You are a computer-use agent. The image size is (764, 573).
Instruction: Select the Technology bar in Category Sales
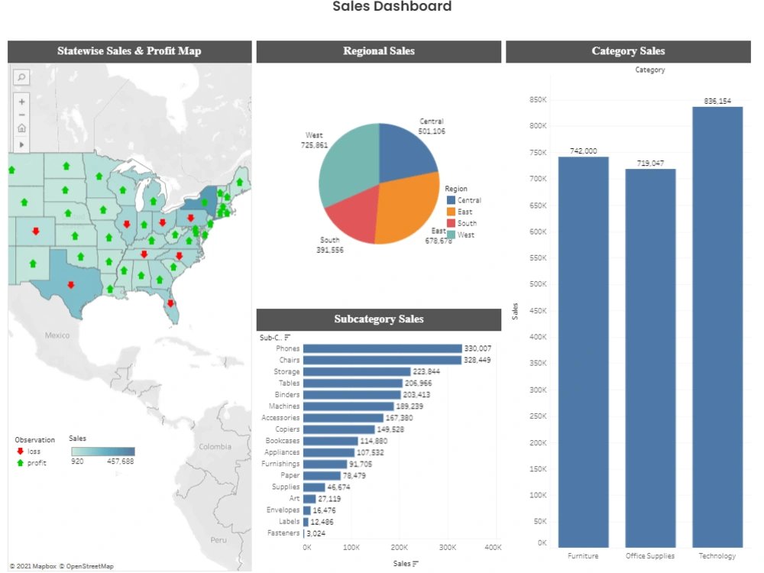pyautogui.click(x=717, y=321)
